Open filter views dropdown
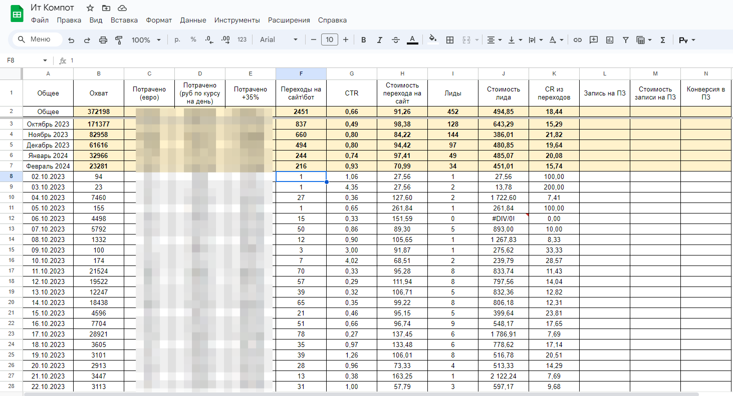Image resolution: width=733 pixels, height=396 pixels. [x=644, y=40]
